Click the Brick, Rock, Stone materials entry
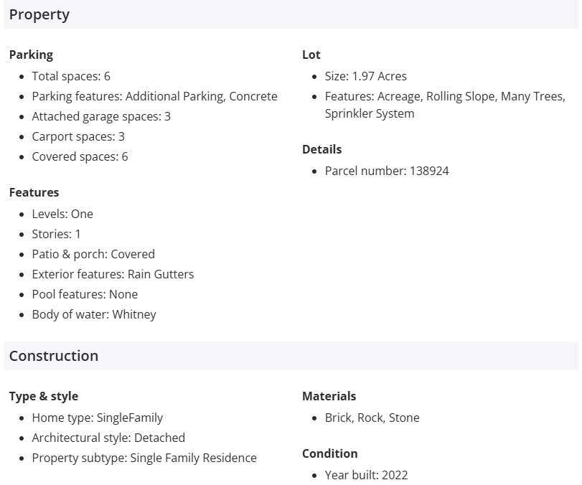The image size is (582, 485). click(x=372, y=418)
